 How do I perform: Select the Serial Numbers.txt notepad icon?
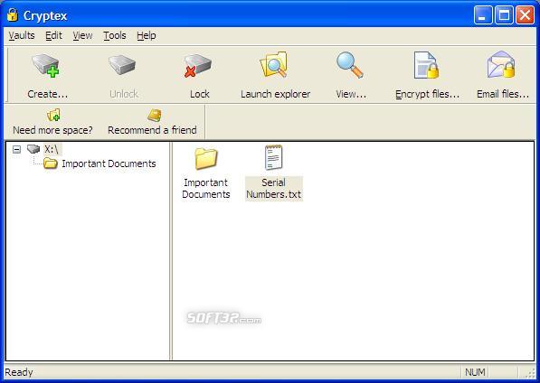tap(274, 157)
